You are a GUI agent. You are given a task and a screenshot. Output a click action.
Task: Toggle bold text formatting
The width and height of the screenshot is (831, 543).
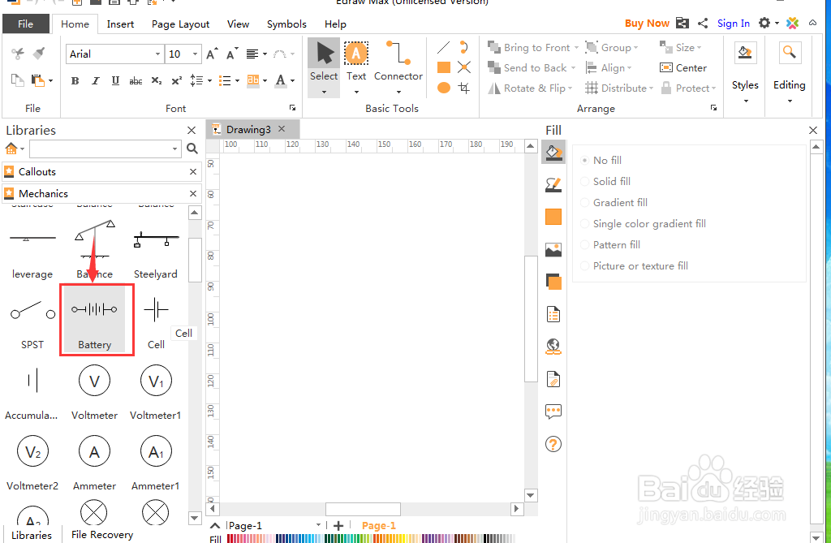(x=75, y=80)
